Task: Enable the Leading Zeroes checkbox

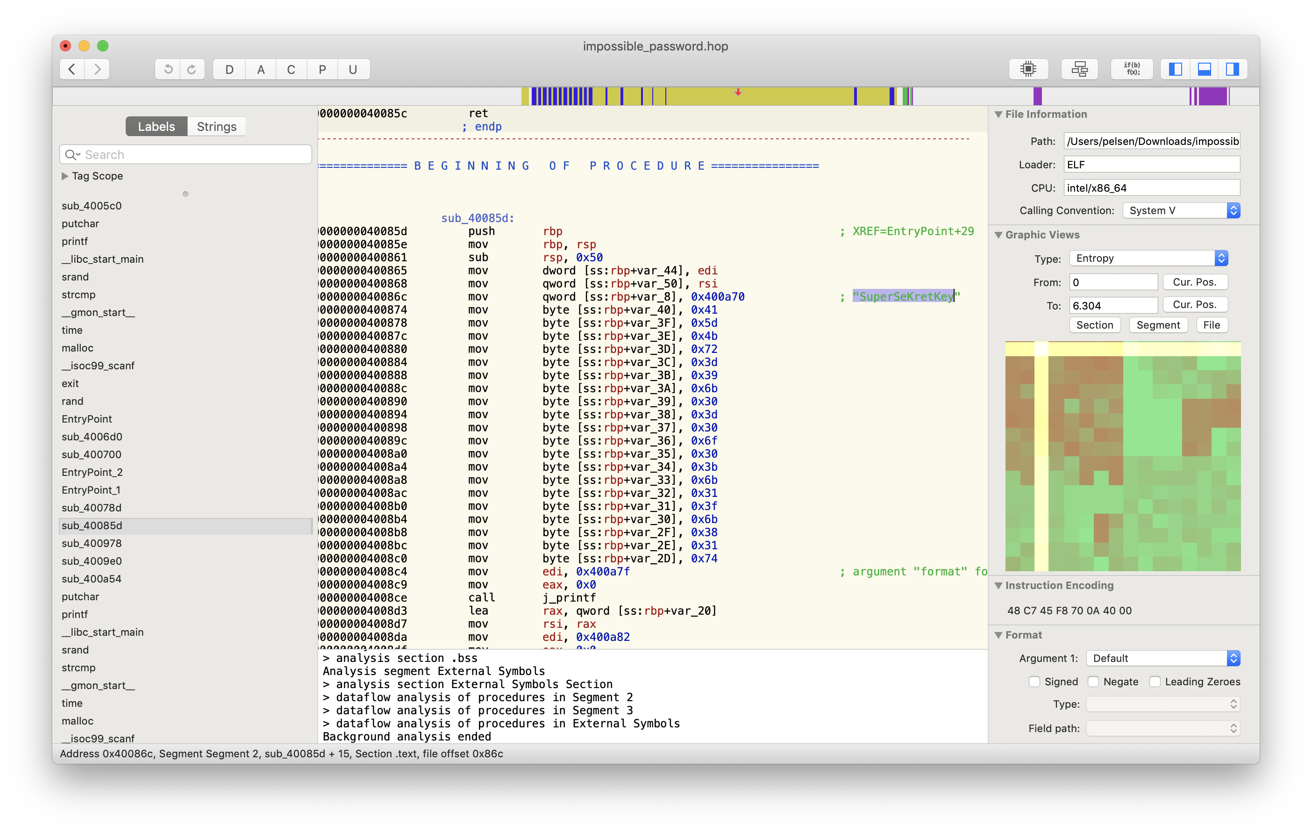Action: 1155,682
